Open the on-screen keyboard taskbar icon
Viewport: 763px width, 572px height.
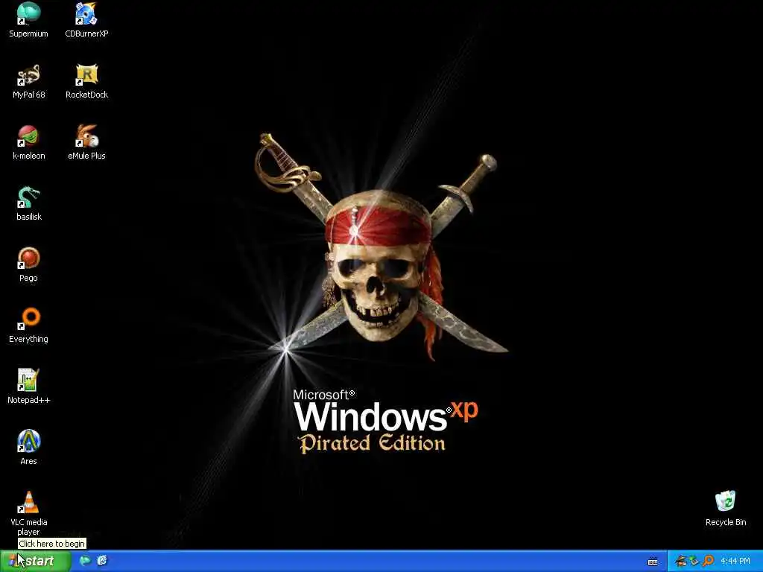click(653, 562)
